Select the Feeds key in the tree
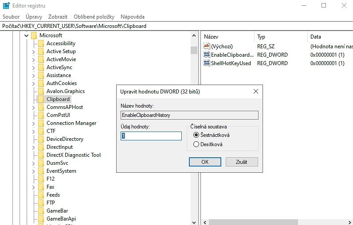This screenshot has height=225, width=353. [53, 195]
